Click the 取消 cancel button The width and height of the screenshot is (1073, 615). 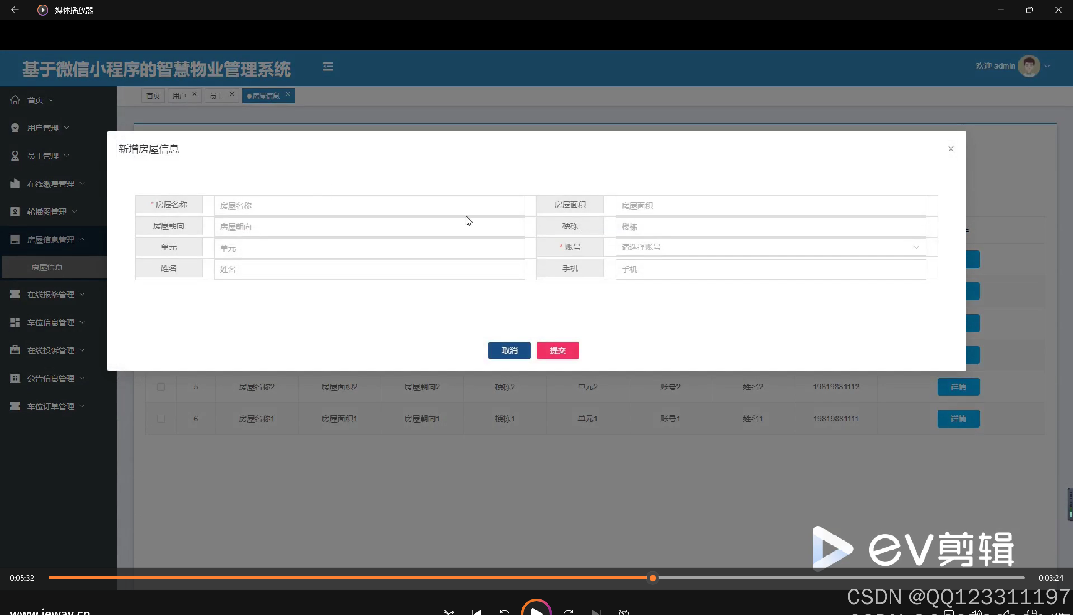(509, 350)
